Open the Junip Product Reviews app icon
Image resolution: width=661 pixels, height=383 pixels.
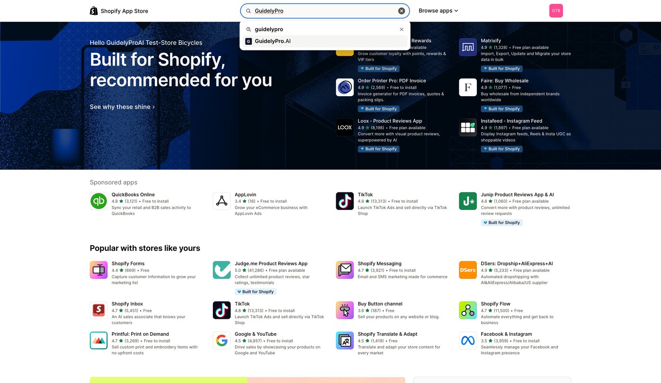click(x=468, y=201)
